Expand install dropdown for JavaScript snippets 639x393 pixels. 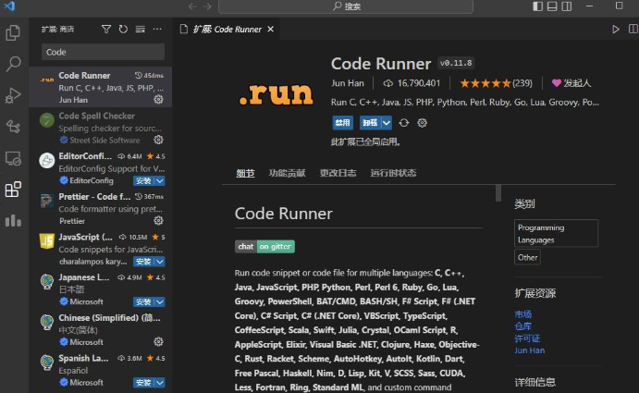click(x=160, y=262)
